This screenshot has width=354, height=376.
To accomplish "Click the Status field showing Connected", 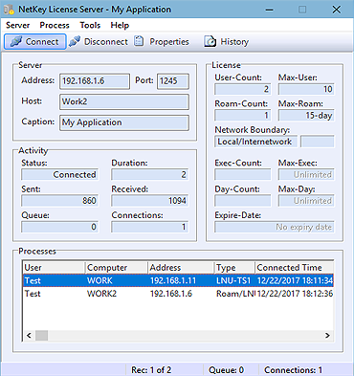I will coord(59,175).
